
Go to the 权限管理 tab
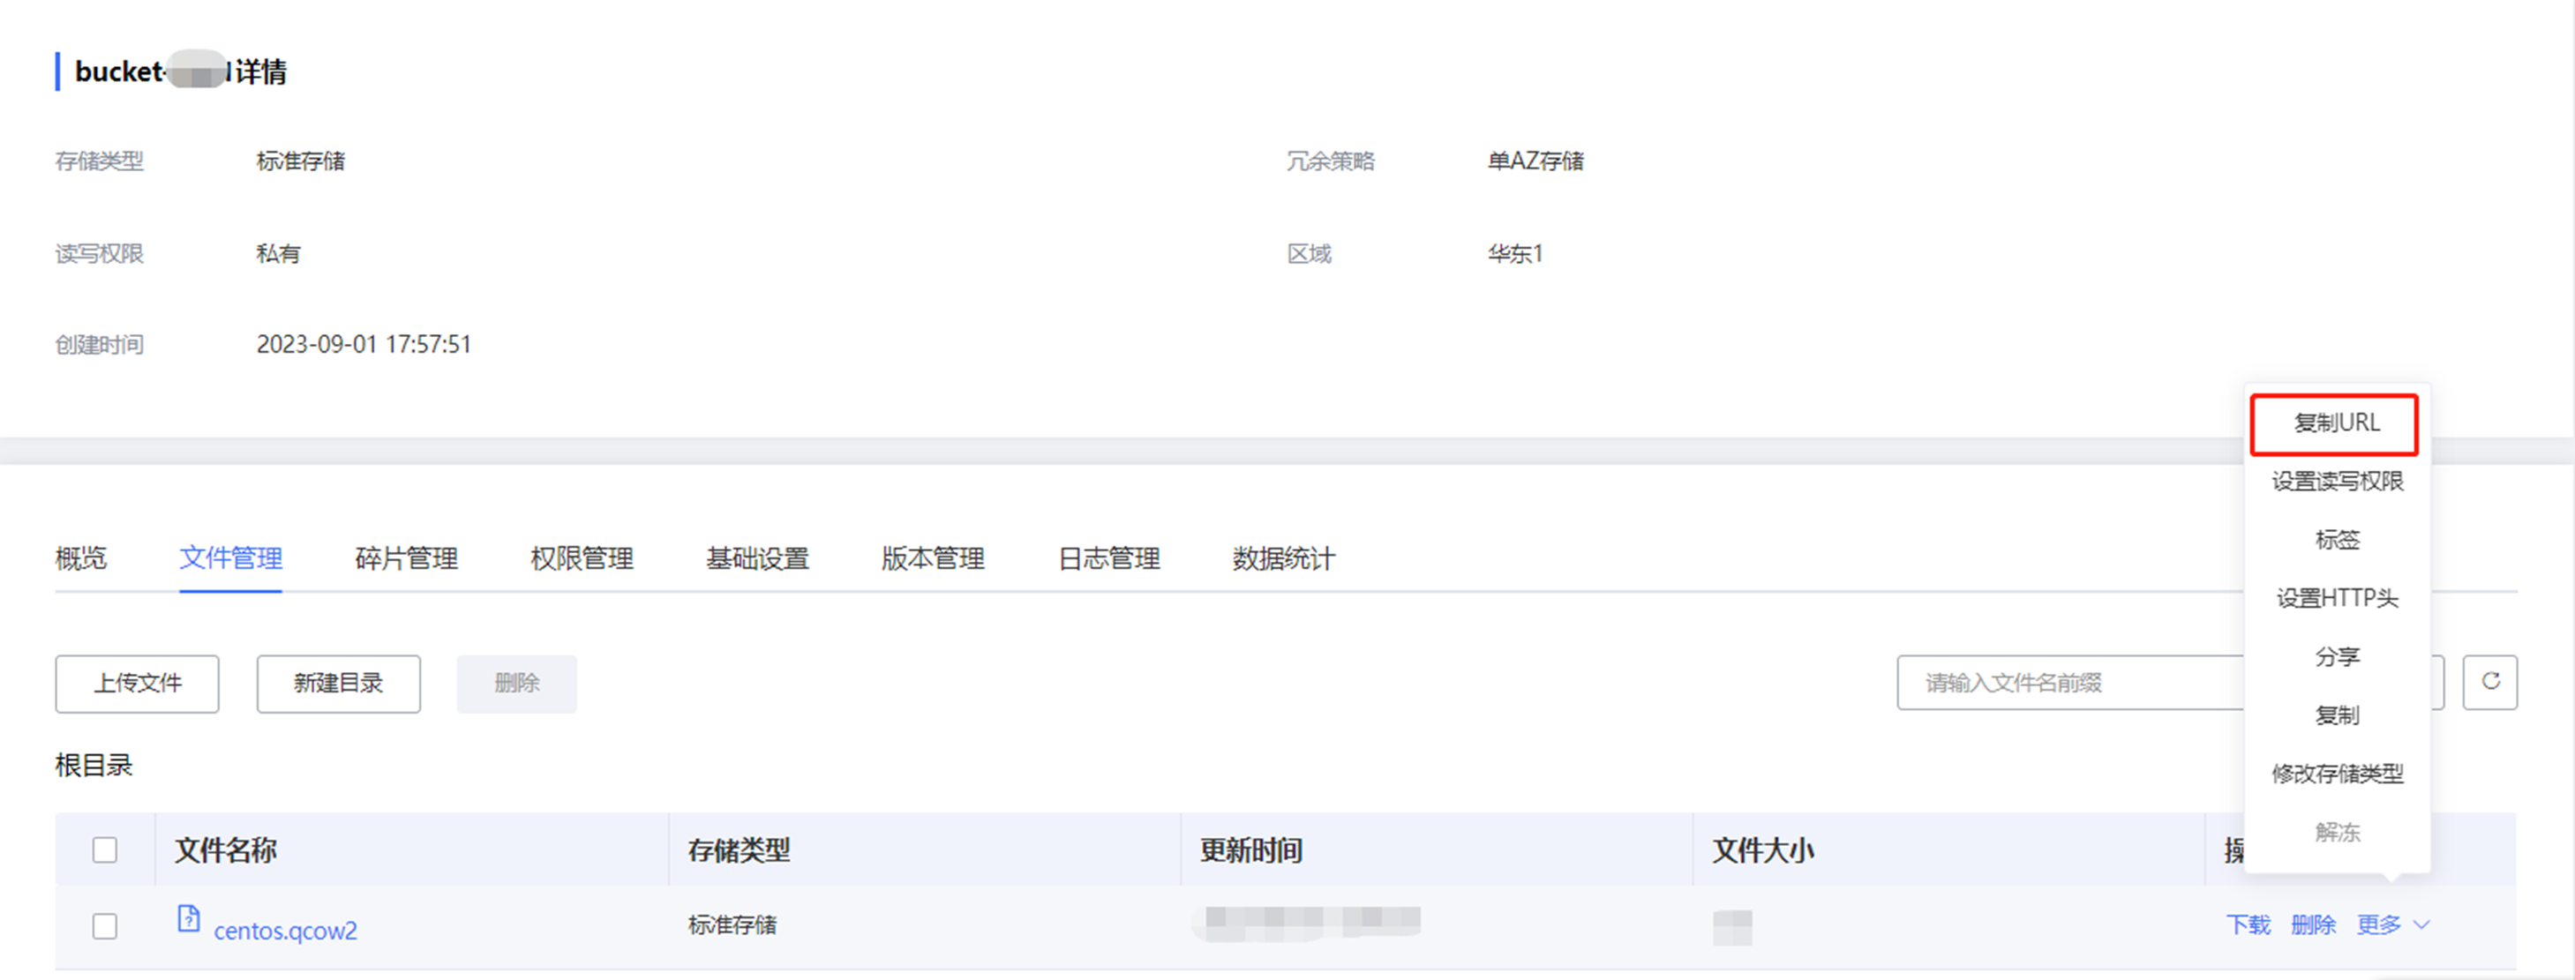tap(582, 558)
